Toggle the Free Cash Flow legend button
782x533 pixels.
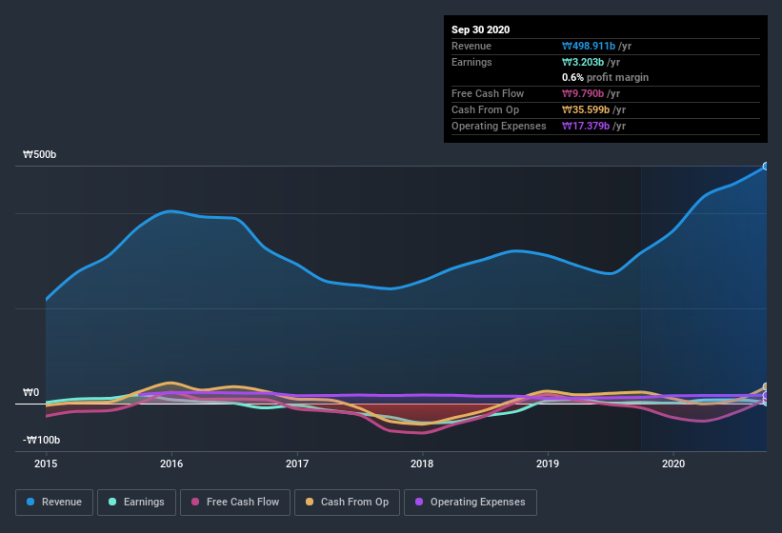(235, 503)
